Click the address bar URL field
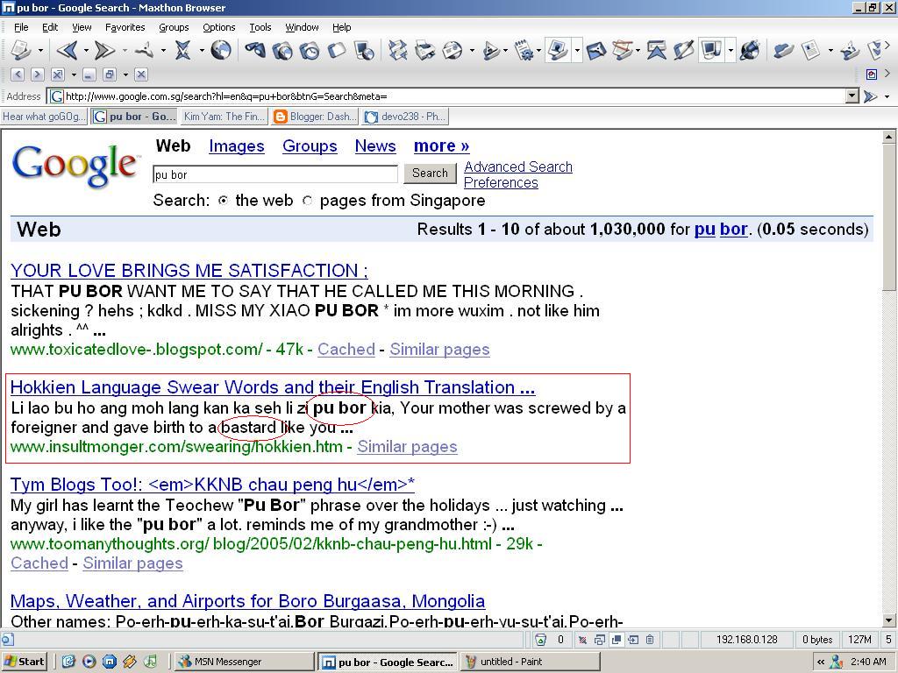 click(x=446, y=96)
